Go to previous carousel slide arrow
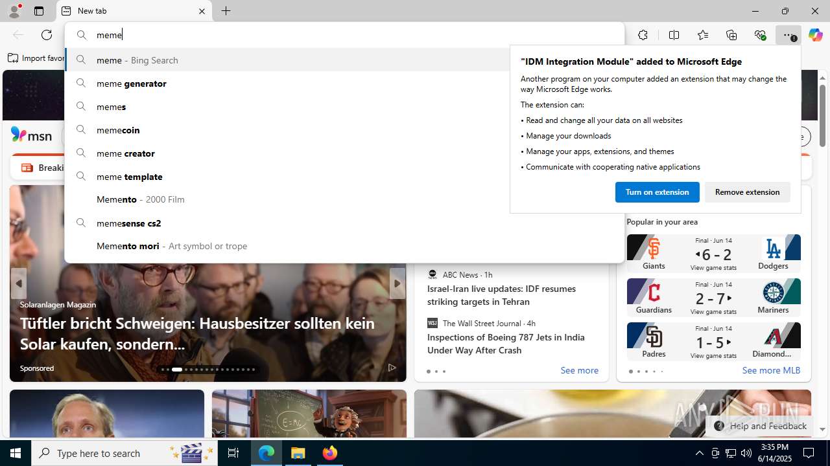Viewport: 830px width, 466px height. point(19,283)
